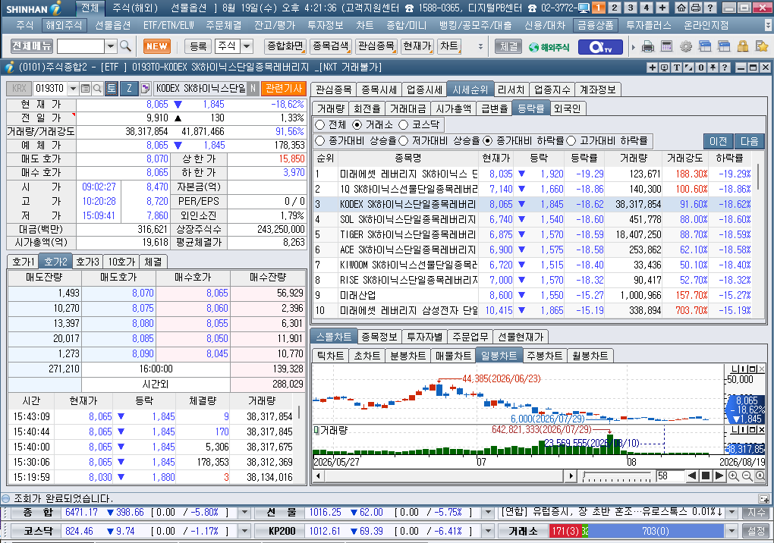Open the calculator icon in the toolbar
This screenshot has height=543, width=774.
[666, 47]
